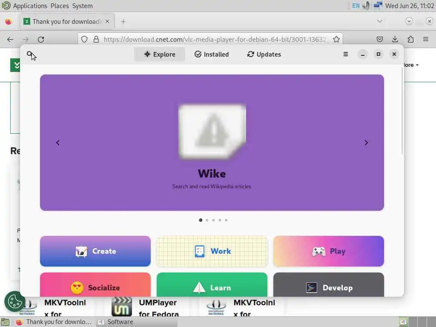Open the volume control icon
Viewport: 436px width, 327px height.
(x=366, y=6)
